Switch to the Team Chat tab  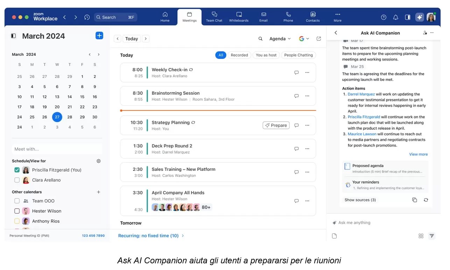coord(214,17)
